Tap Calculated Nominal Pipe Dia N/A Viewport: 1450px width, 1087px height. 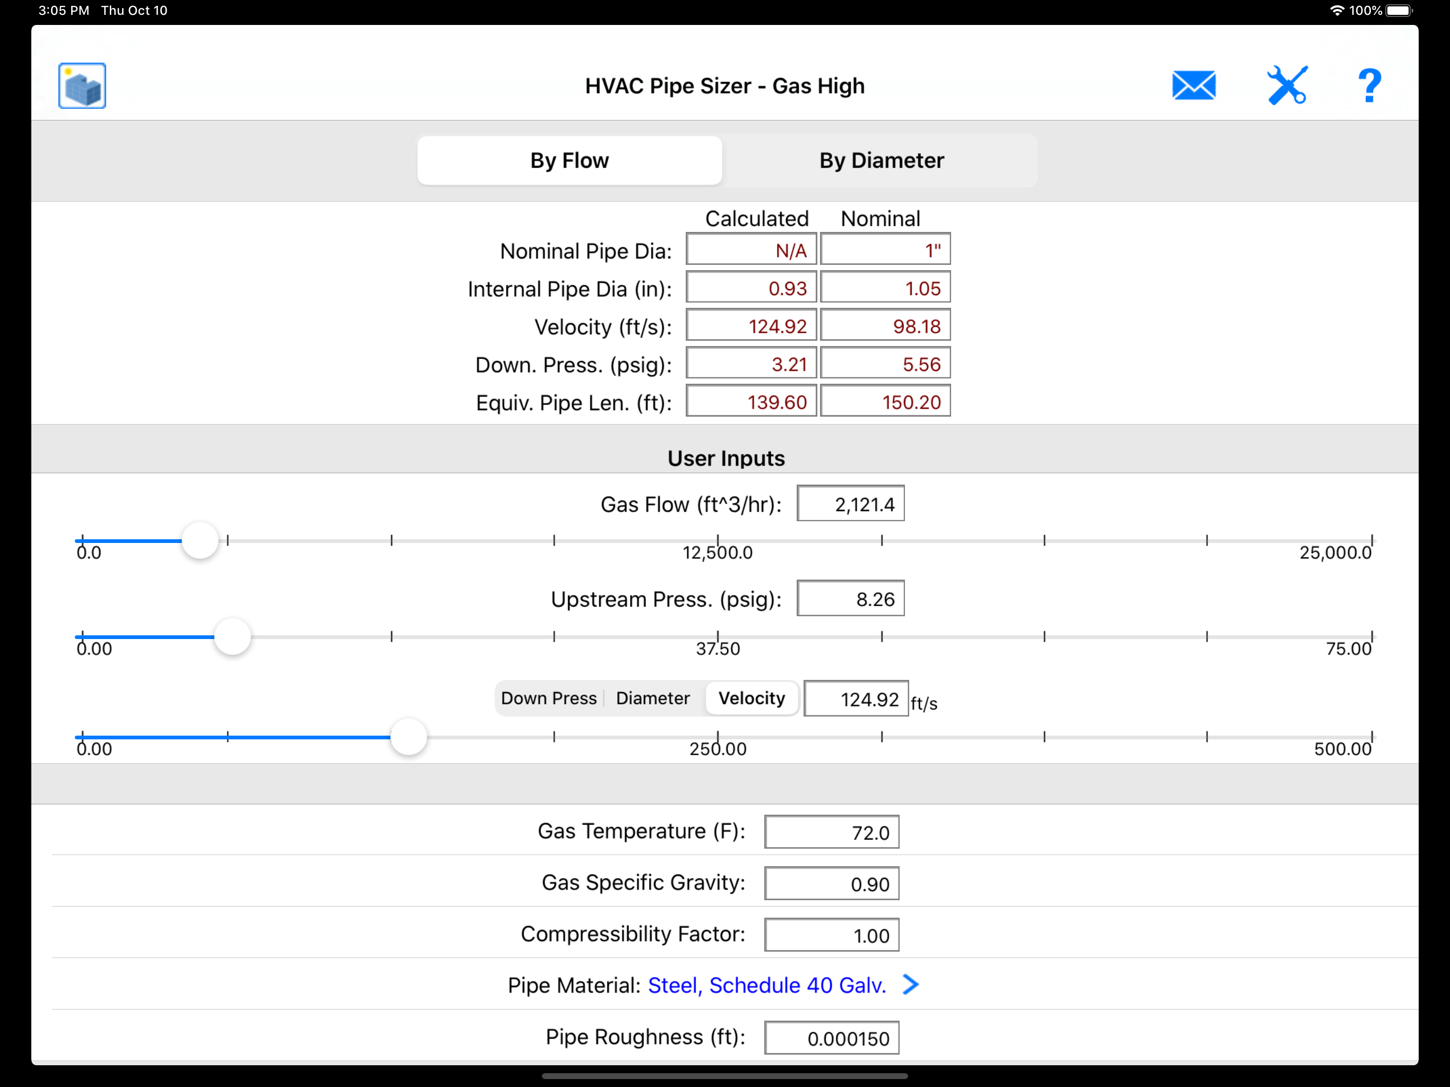click(751, 250)
